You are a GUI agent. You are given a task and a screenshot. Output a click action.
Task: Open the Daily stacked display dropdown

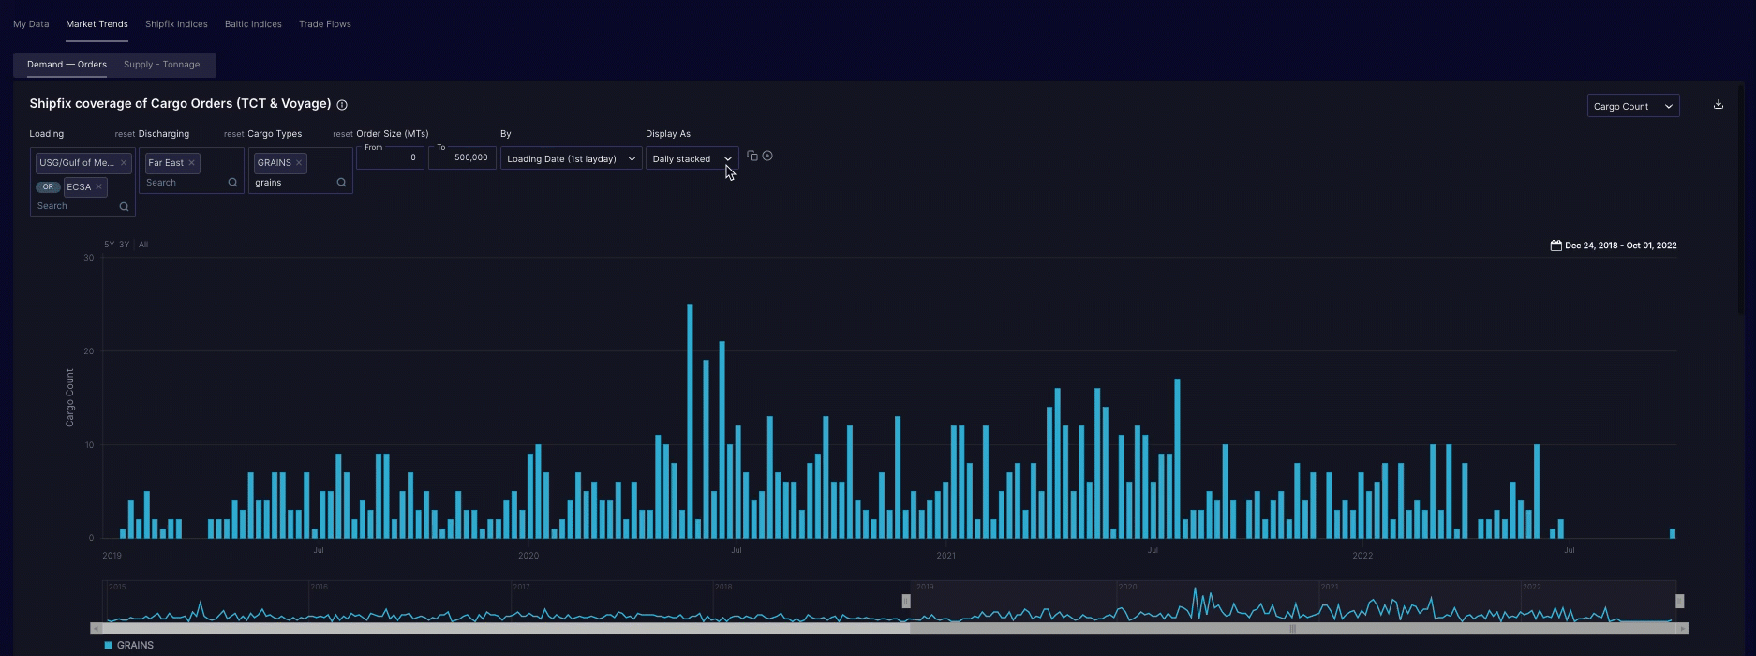tap(692, 159)
